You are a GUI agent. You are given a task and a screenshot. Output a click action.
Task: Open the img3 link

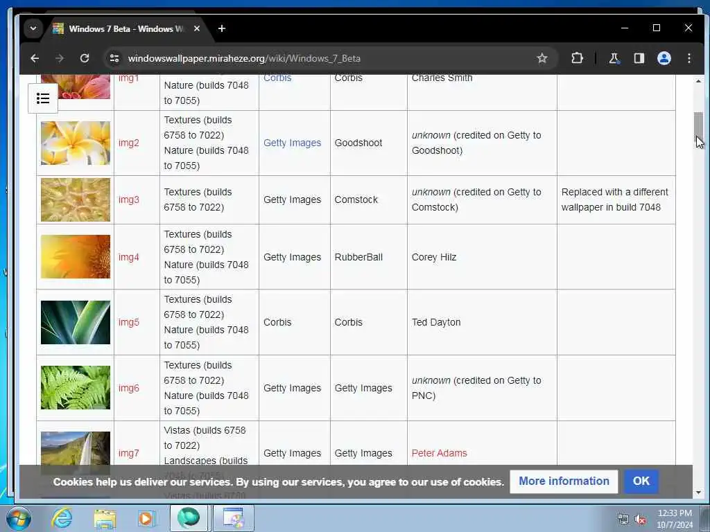pos(128,200)
